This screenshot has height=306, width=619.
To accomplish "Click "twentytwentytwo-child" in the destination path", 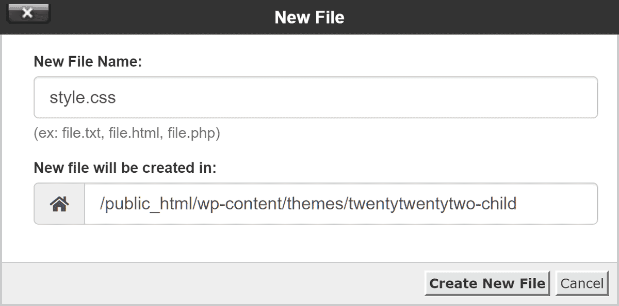I will [432, 204].
